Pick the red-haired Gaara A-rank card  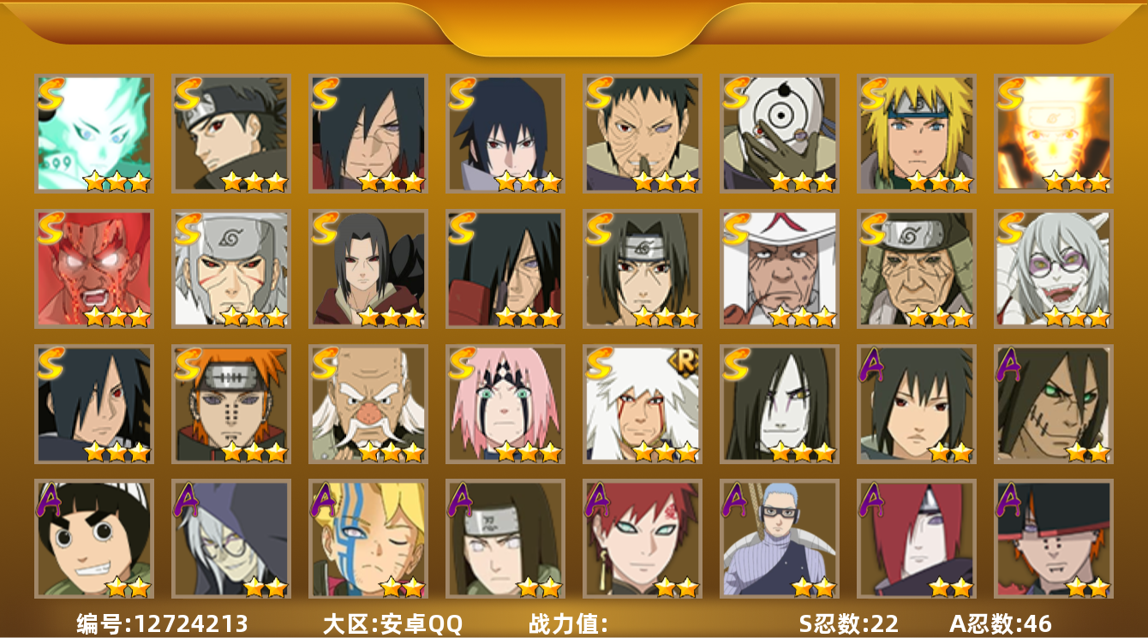[642, 540]
